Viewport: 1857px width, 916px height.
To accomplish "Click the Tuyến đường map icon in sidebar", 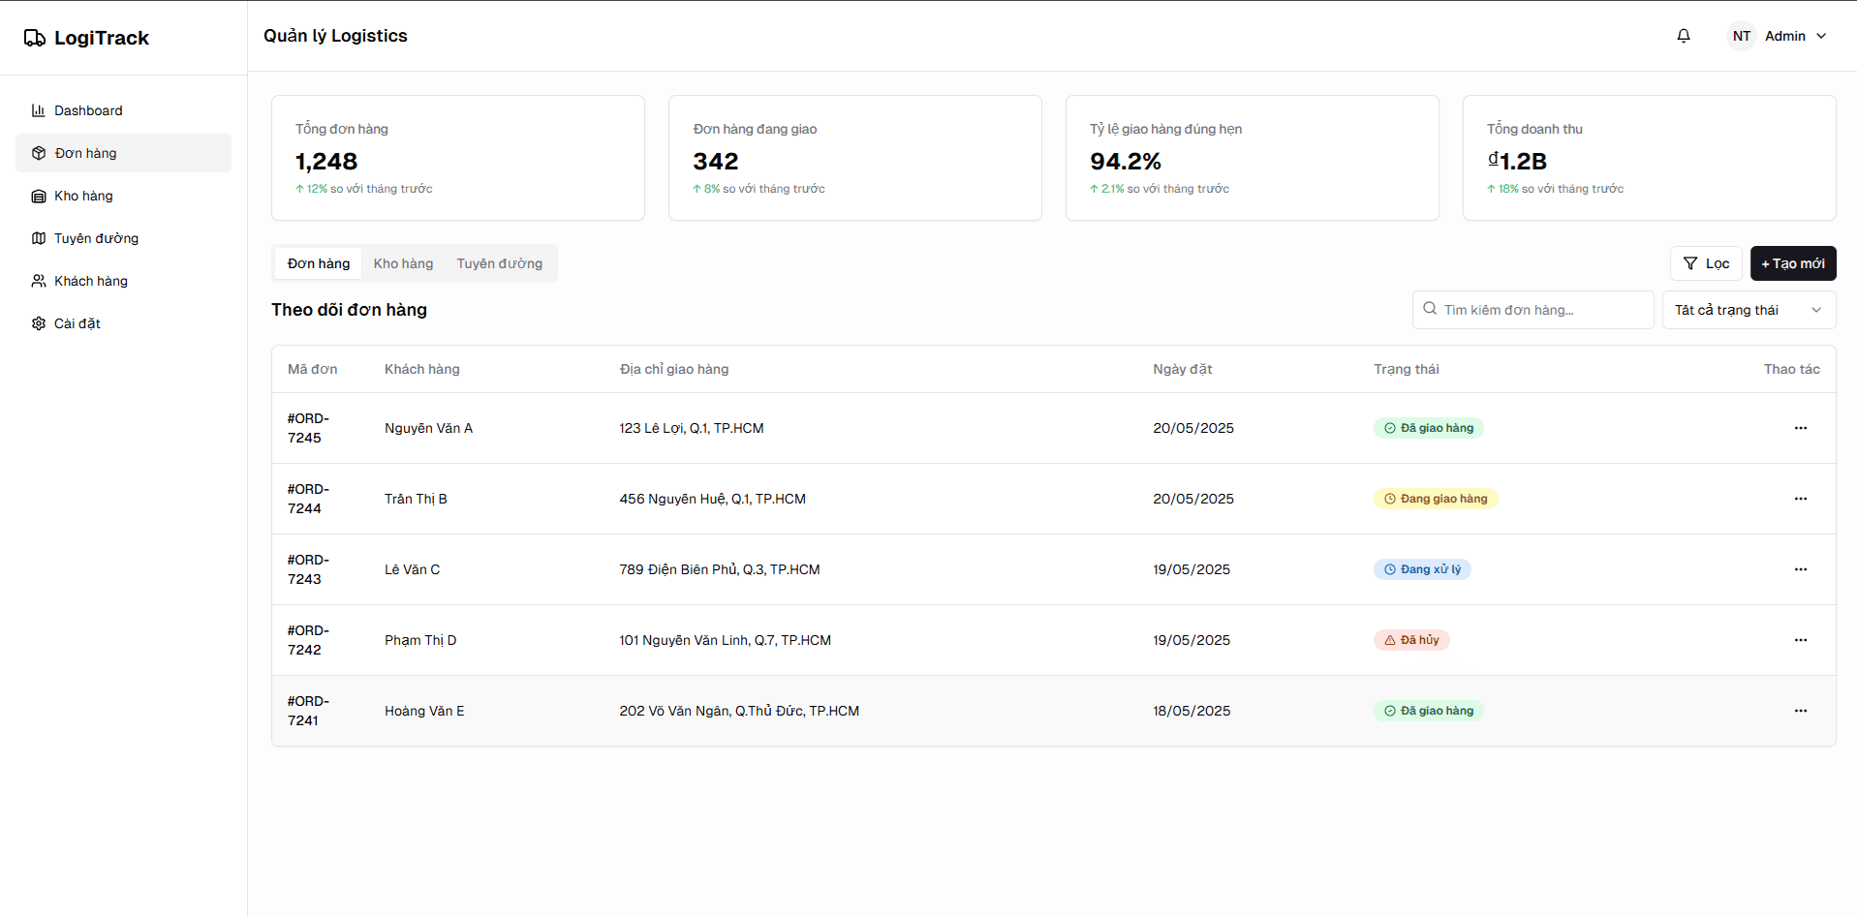I will pyautogui.click(x=39, y=238).
